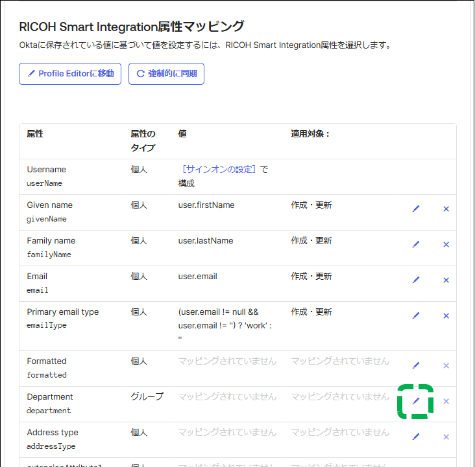Viewport: 475px width, 467px height.
Task: Click the Department attribute name
Action: [x=50, y=397]
